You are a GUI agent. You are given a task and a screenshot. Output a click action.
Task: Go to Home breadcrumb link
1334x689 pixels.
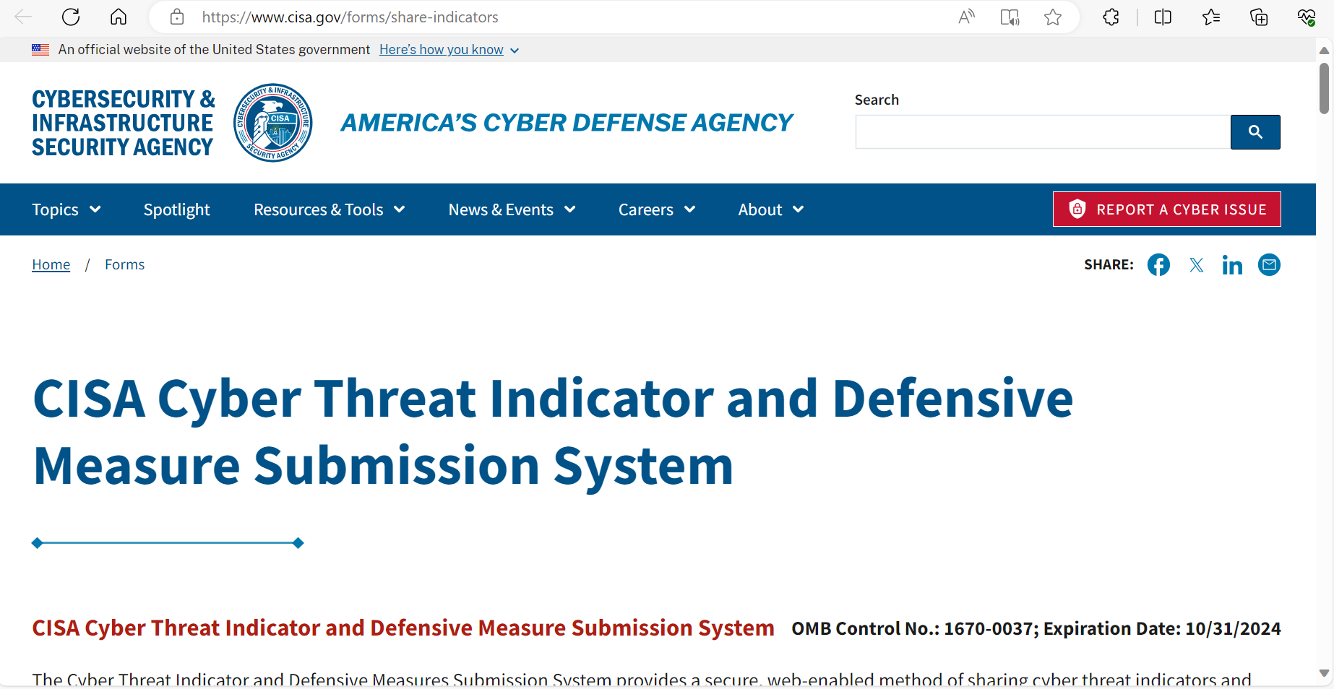click(51, 265)
